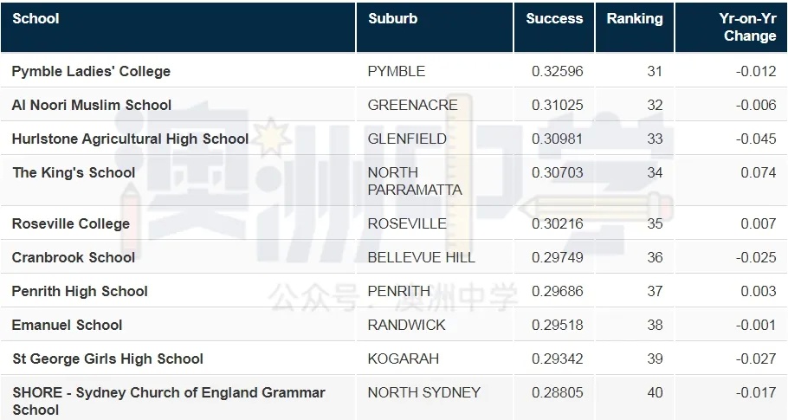Open SHORE Sydney Church of England Grammar entry
The image size is (788, 420).
click(x=169, y=401)
